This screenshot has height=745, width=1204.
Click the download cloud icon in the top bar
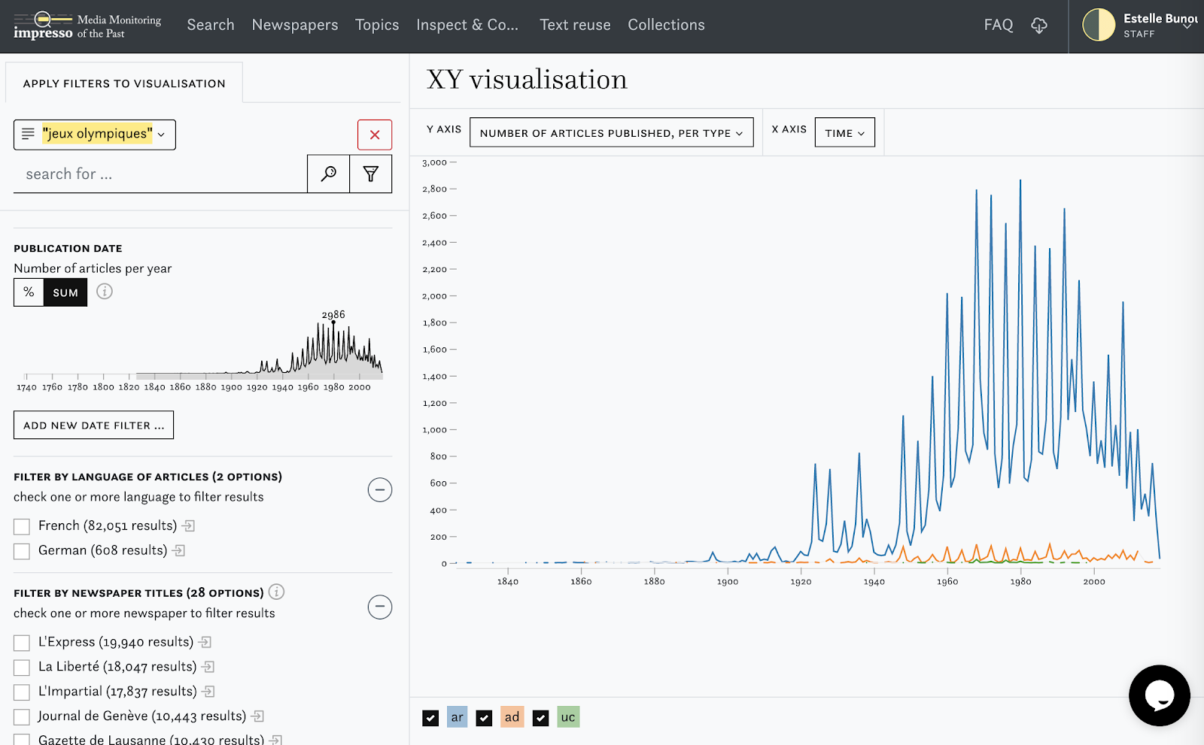1039,25
